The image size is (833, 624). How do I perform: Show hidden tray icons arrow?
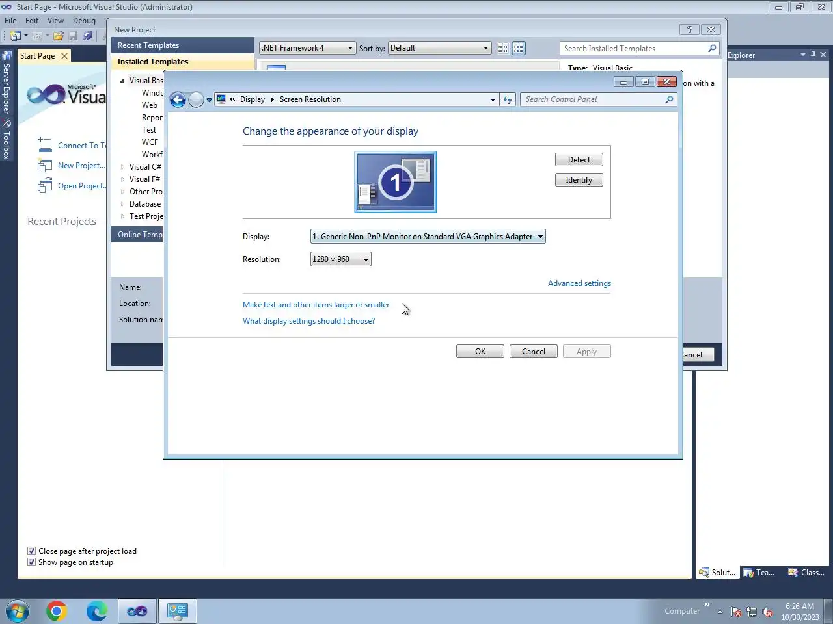[720, 612]
